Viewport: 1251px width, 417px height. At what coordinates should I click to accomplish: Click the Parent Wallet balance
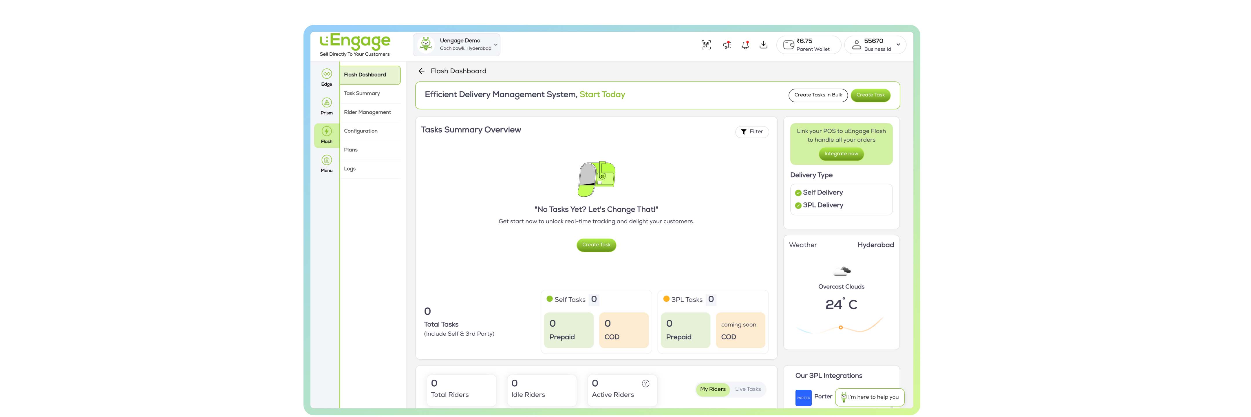808,45
